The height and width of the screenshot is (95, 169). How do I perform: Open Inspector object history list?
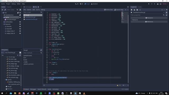click(x=167, y=10)
